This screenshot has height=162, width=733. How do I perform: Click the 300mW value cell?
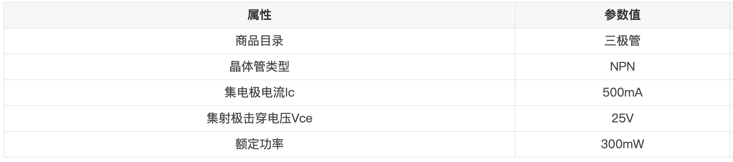[x=623, y=144]
